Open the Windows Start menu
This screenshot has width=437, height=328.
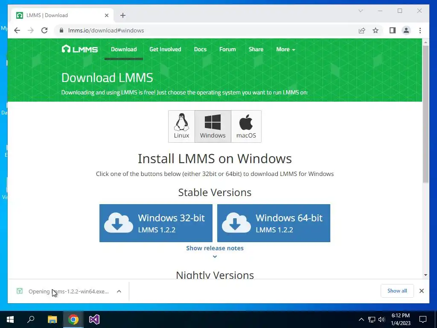coord(10,319)
